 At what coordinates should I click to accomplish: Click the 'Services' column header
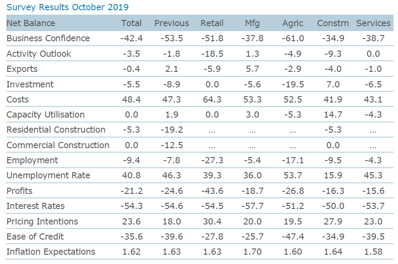pos(374,23)
